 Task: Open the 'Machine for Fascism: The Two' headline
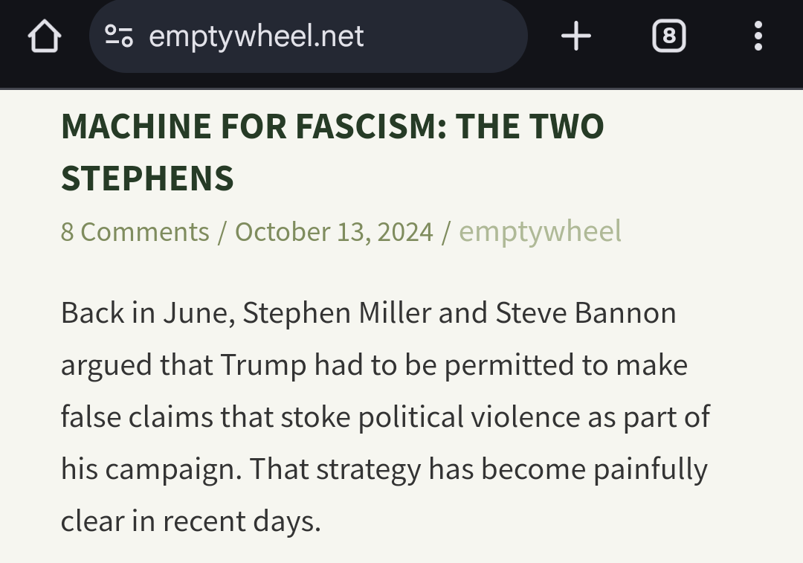tap(332, 126)
